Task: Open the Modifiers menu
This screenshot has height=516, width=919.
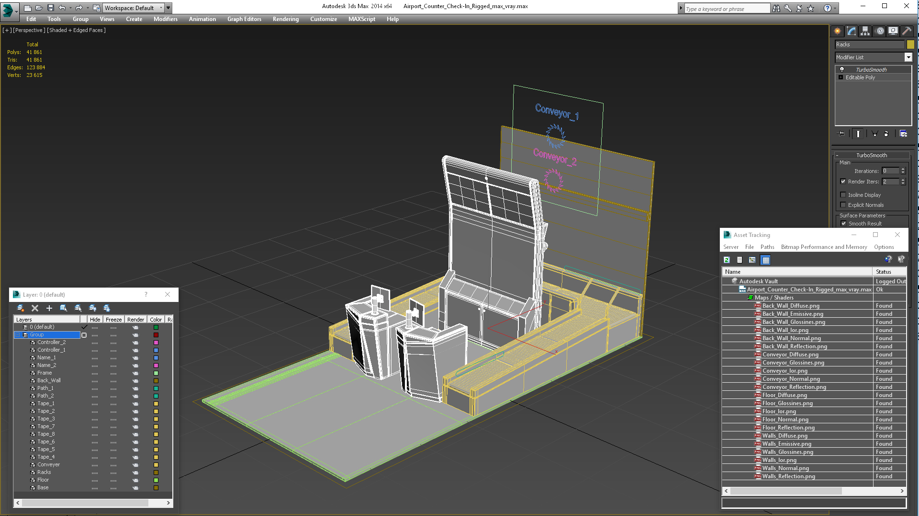Action: click(165, 18)
